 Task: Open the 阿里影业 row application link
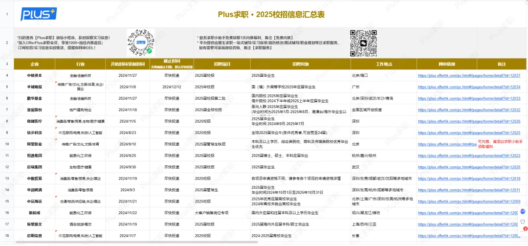click(447, 144)
